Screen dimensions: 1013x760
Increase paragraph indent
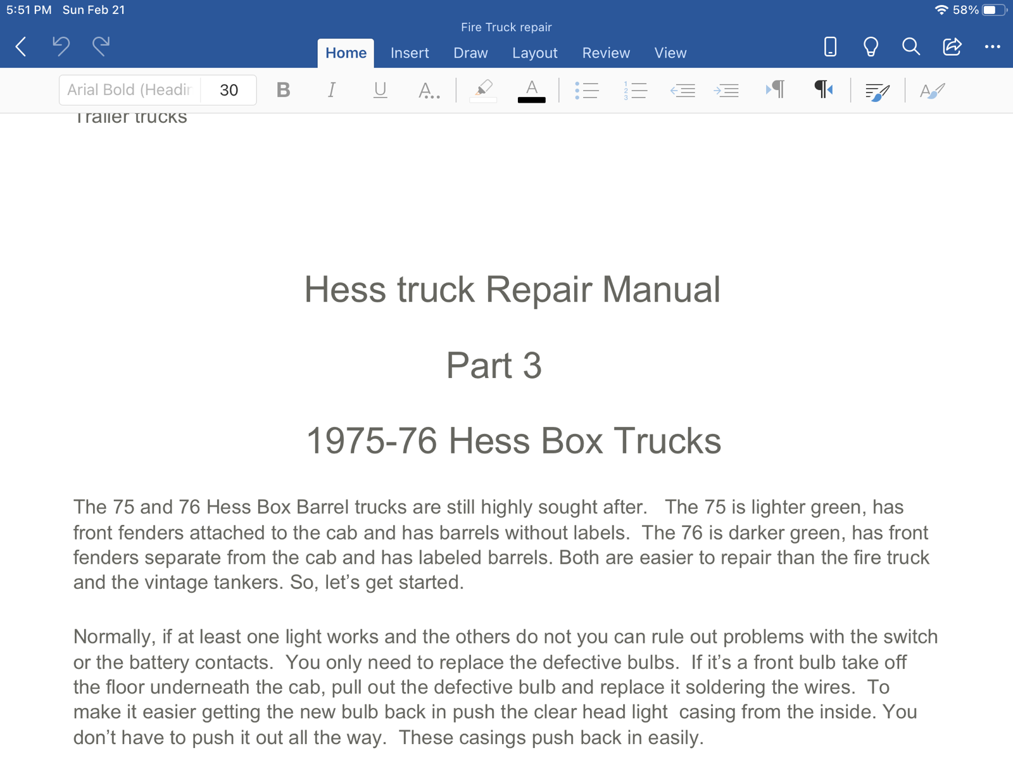[726, 91]
